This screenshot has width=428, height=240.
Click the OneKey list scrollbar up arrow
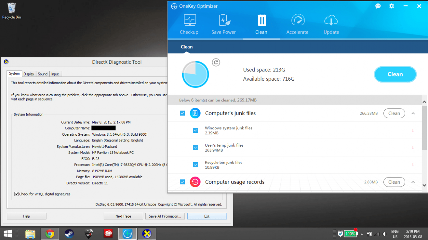(424, 102)
